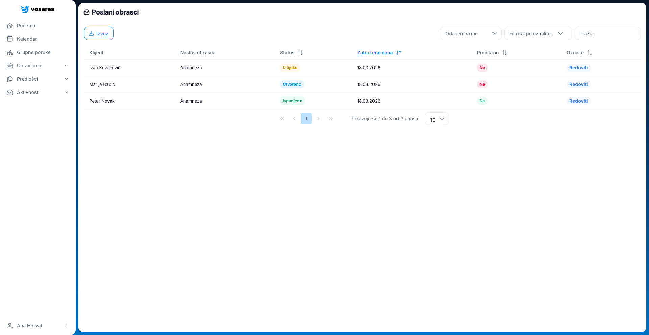
Task: Sort by Oznake column arrows
Action: click(x=590, y=53)
